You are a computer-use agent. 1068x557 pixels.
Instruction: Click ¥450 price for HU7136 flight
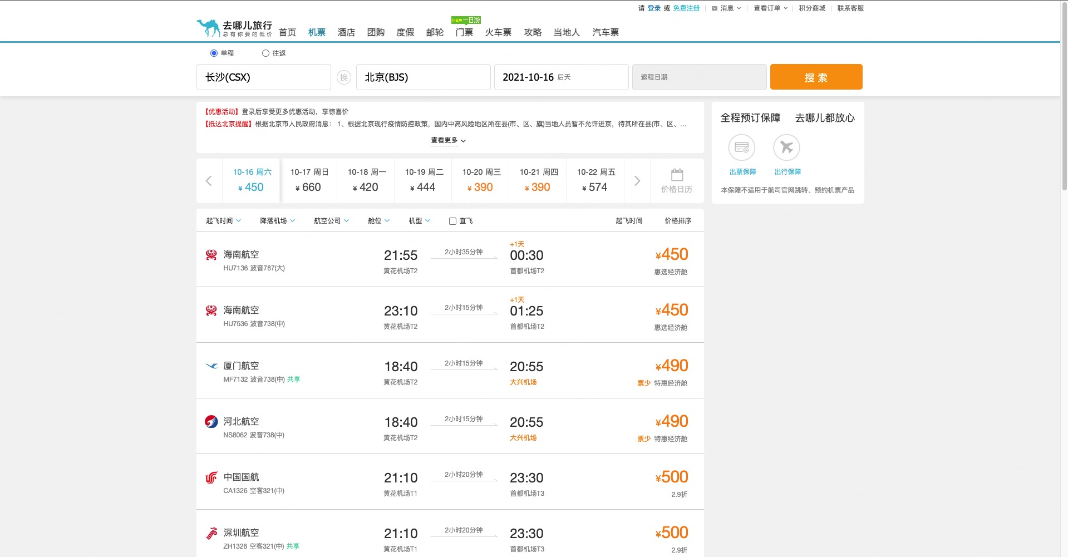point(672,254)
